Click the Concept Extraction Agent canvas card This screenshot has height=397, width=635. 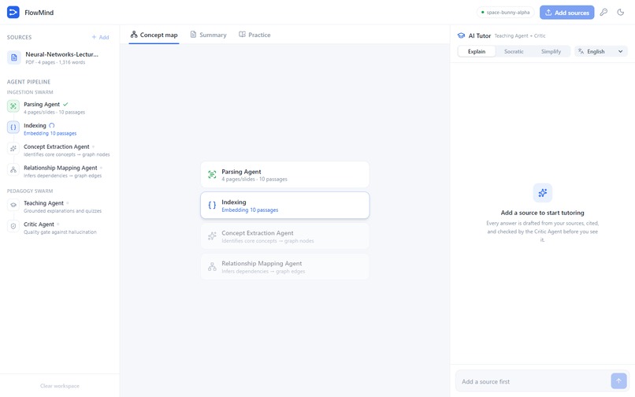click(x=284, y=236)
